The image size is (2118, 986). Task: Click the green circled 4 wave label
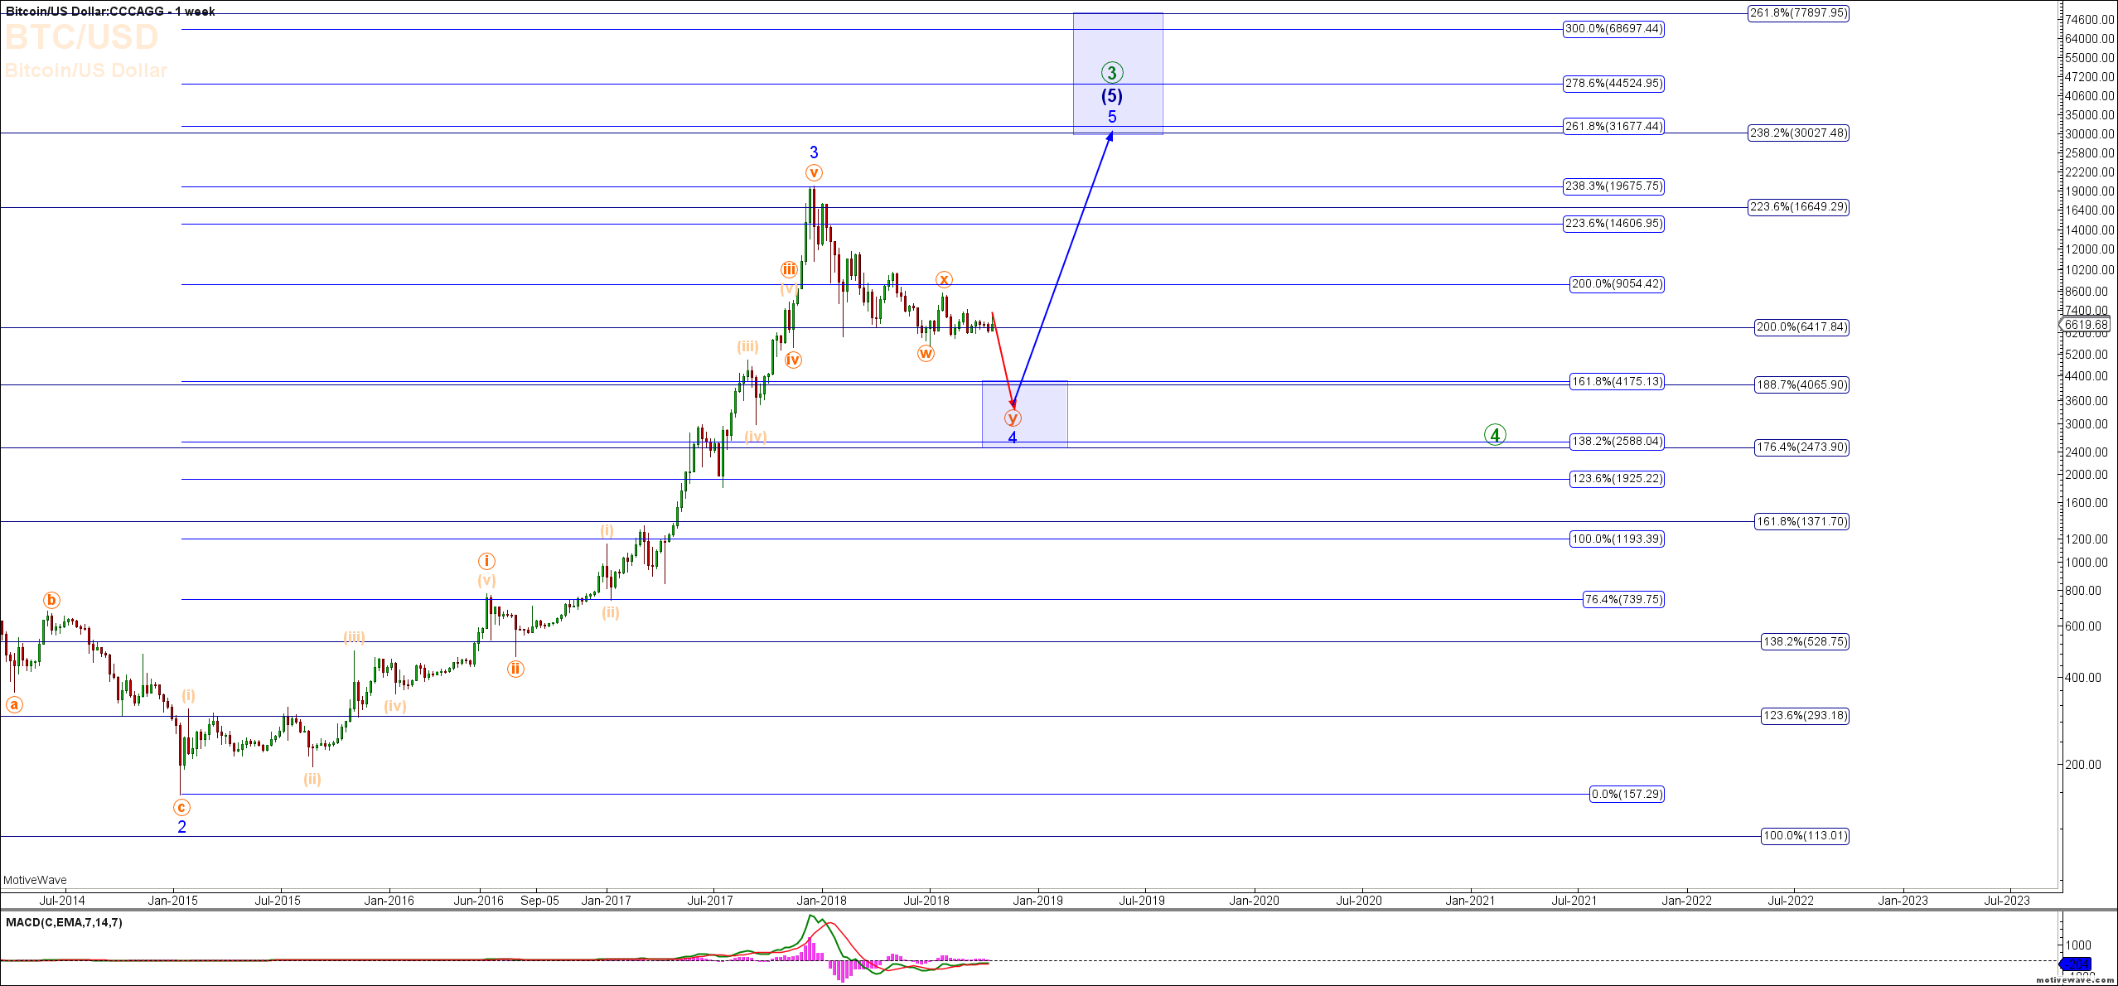click(1495, 435)
